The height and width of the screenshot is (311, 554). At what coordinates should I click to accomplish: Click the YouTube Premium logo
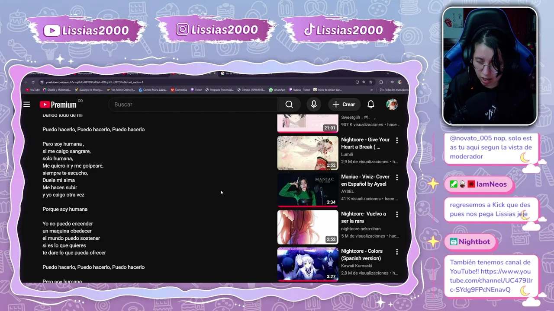pyautogui.click(x=58, y=104)
